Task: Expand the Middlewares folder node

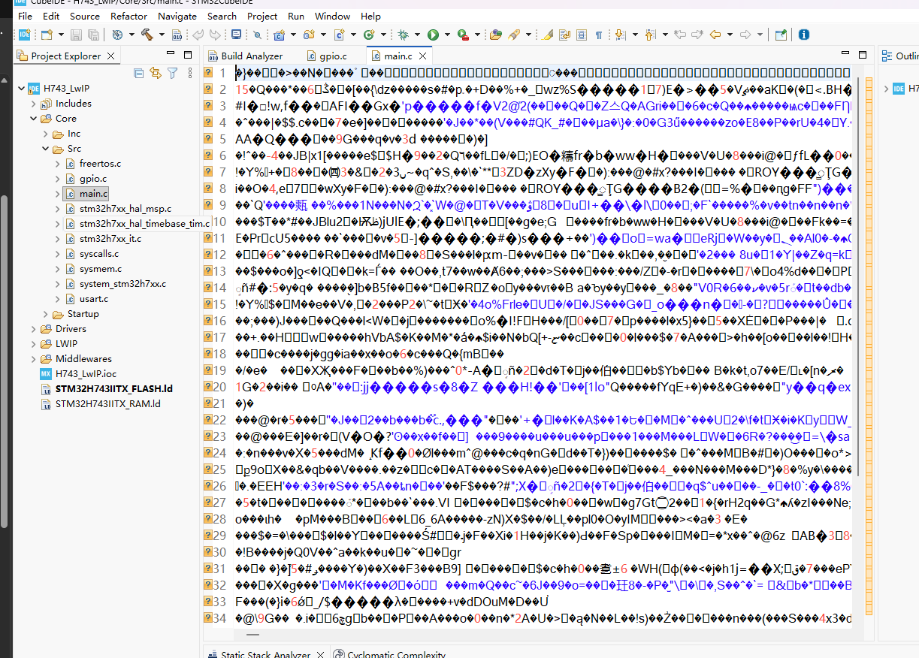Action: 34,359
